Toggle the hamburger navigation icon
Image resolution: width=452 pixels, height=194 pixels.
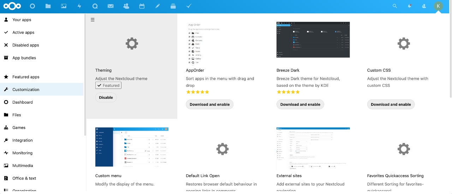[93, 20]
